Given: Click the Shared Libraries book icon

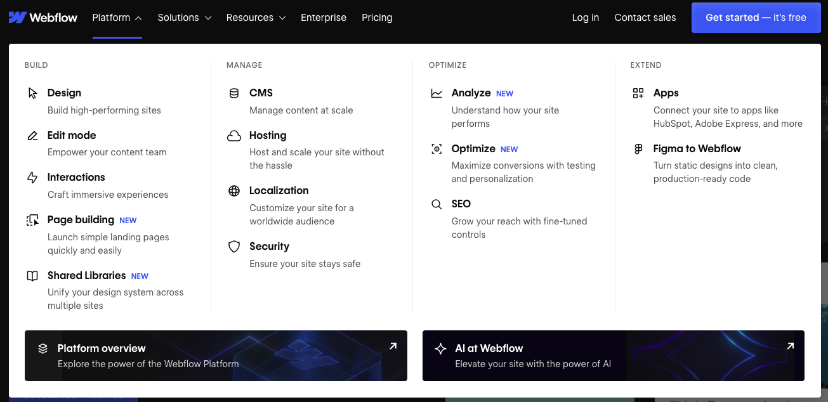Looking at the screenshot, I should [x=32, y=276].
